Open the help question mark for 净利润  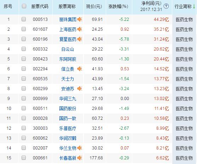coord(166,6)
